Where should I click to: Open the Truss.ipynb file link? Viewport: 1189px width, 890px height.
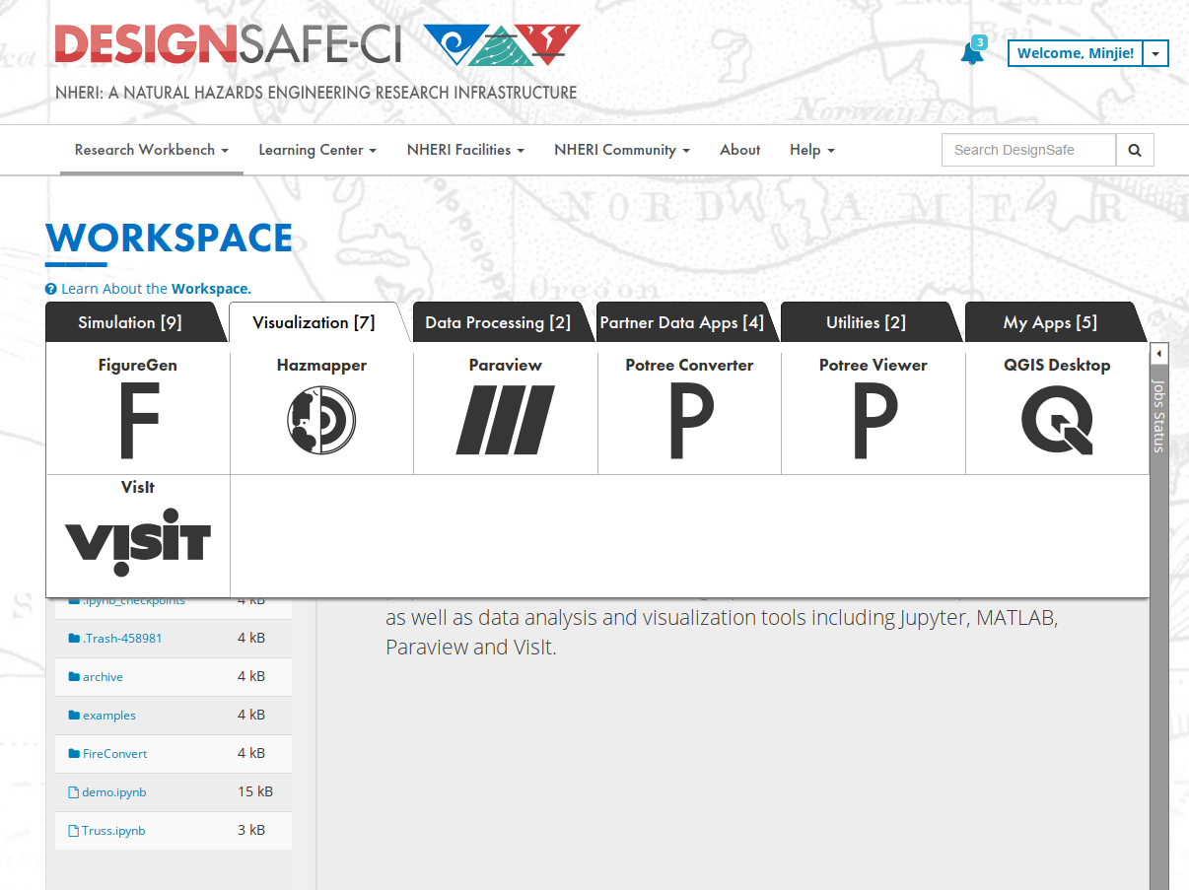point(113,831)
